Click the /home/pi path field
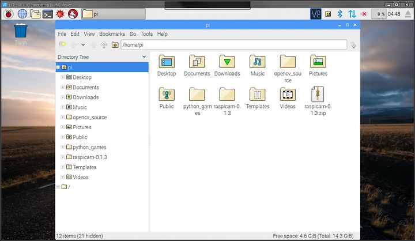 234,45
